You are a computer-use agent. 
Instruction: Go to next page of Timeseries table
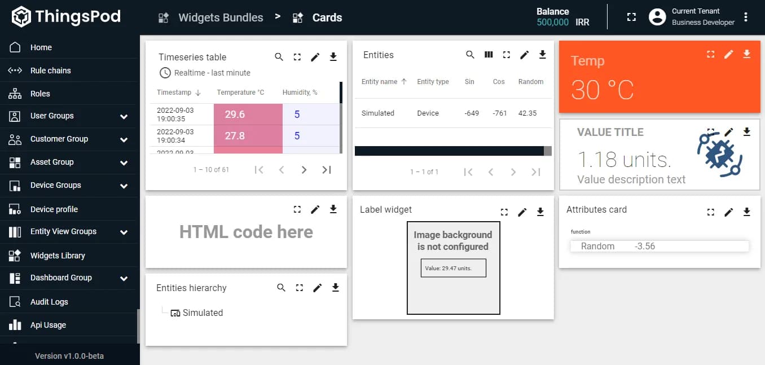(x=304, y=170)
